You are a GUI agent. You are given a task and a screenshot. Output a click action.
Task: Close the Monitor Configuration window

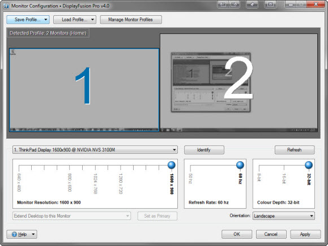[x=316, y=4]
